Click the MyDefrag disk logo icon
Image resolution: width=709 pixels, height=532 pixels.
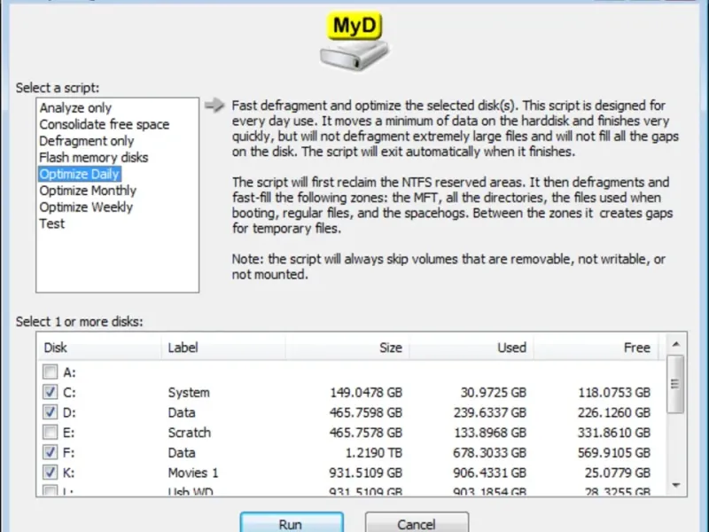tap(355, 41)
